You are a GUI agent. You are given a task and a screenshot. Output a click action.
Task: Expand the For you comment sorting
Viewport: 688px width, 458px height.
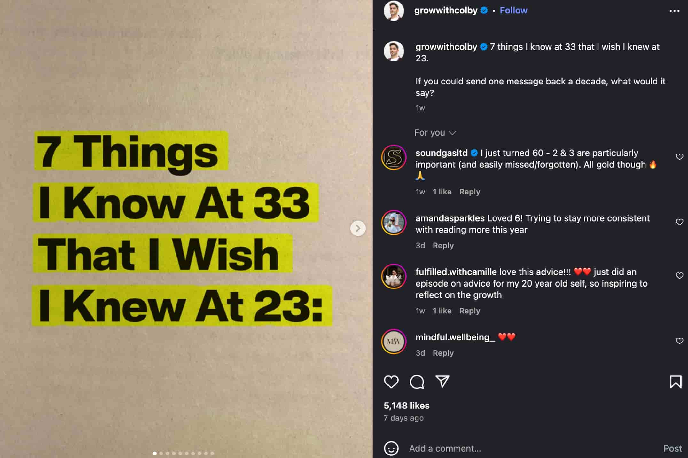coord(435,132)
